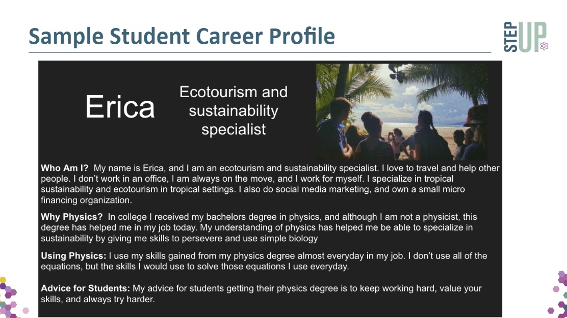Click the 'Who Am I?' label
Screen dimensions: 567x318
64,168
